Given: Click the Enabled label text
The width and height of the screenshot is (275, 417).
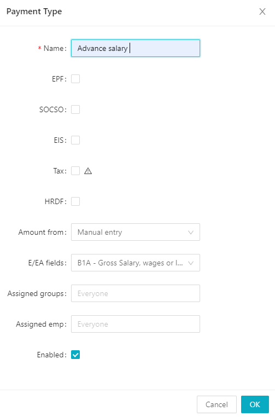Looking at the screenshot, I should [x=51, y=355].
